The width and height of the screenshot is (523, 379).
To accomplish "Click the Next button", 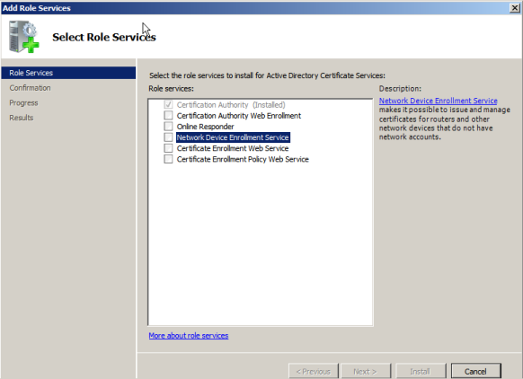I will (366, 371).
